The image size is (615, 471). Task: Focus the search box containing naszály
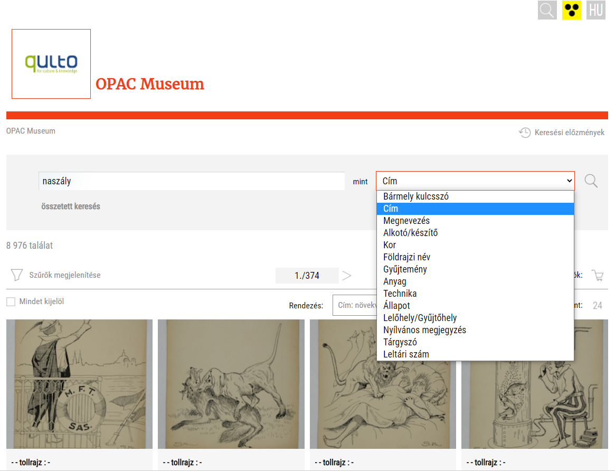pyautogui.click(x=192, y=181)
